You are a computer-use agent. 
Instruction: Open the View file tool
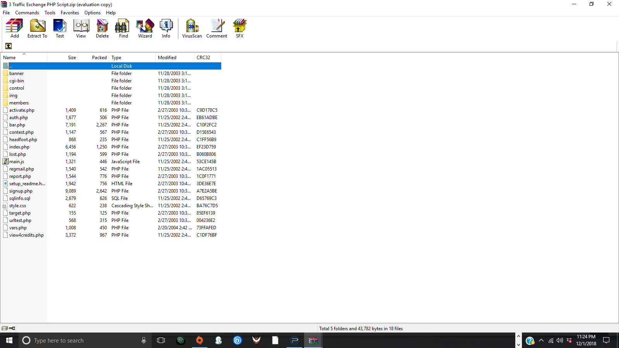click(x=81, y=29)
